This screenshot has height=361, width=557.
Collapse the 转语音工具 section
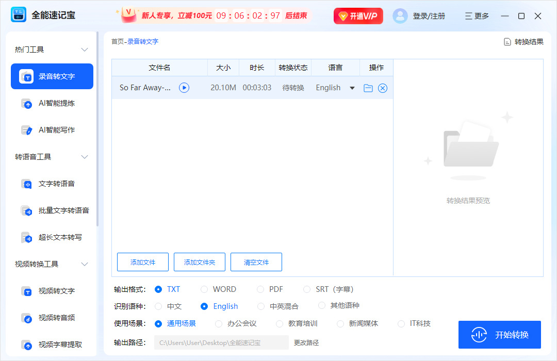pyautogui.click(x=85, y=157)
